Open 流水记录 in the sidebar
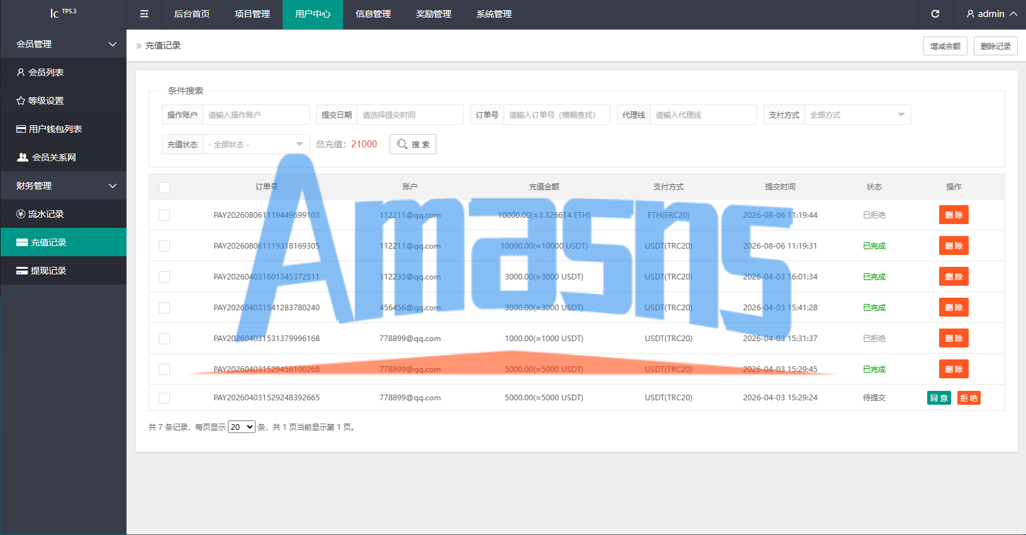This screenshot has height=535, width=1026. click(64, 214)
